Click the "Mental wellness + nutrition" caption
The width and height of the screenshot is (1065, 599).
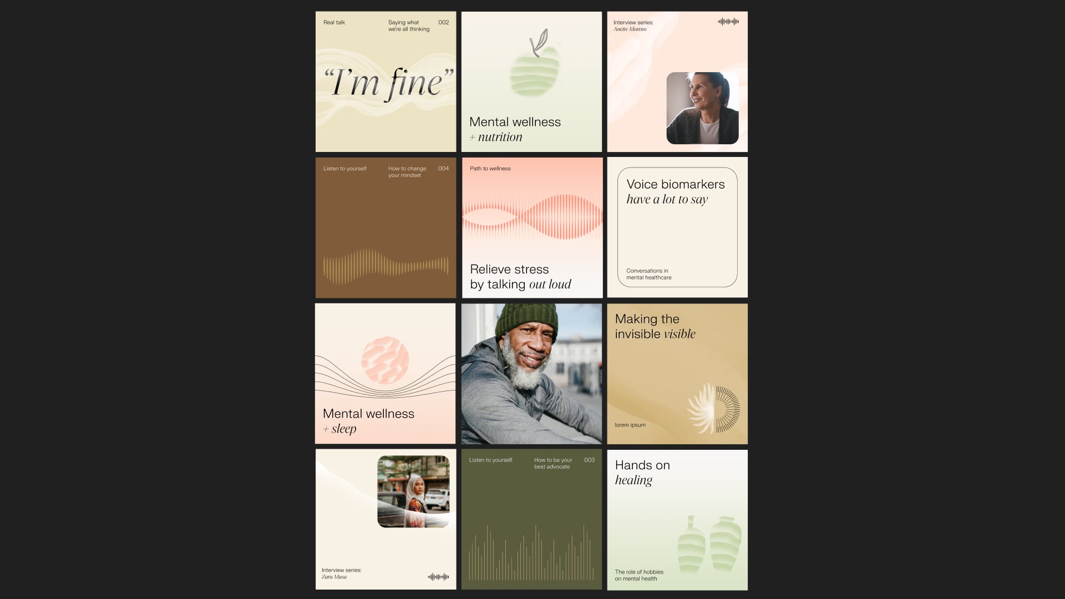tap(515, 129)
